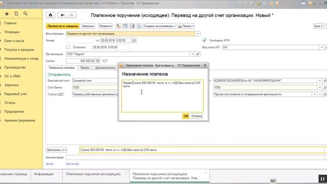Click the sender Банковский счет field Основной счет
Screen dimensions: 327x184
[95, 81]
